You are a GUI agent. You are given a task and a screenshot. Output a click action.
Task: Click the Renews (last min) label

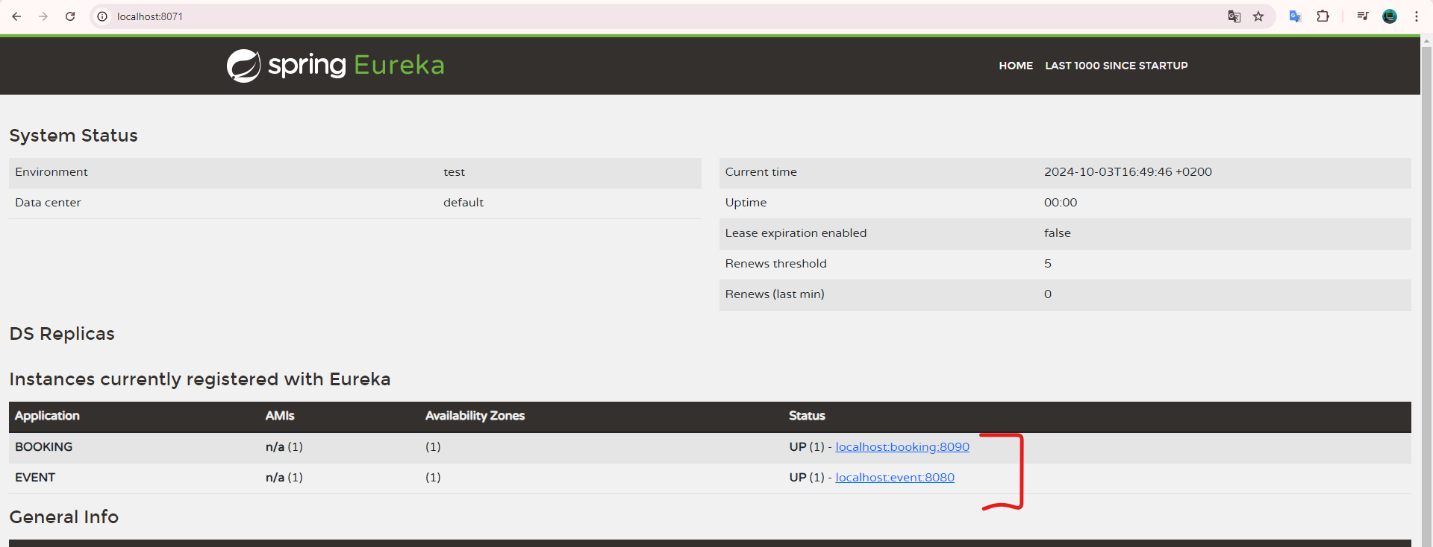pyautogui.click(x=775, y=294)
